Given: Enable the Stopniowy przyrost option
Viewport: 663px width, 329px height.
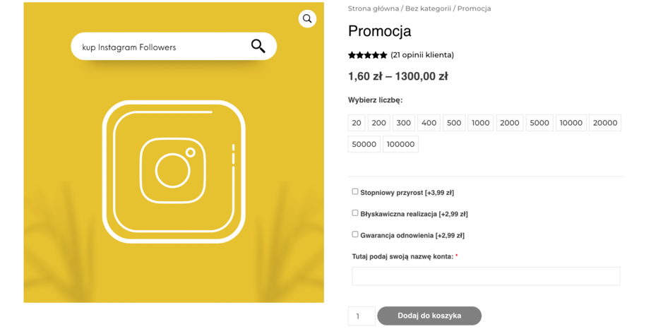Looking at the screenshot, I should click(x=355, y=191).
